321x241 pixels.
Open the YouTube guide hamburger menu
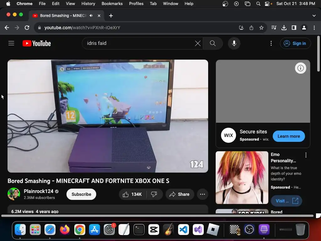pyautogui.click(x=11, y=43)
